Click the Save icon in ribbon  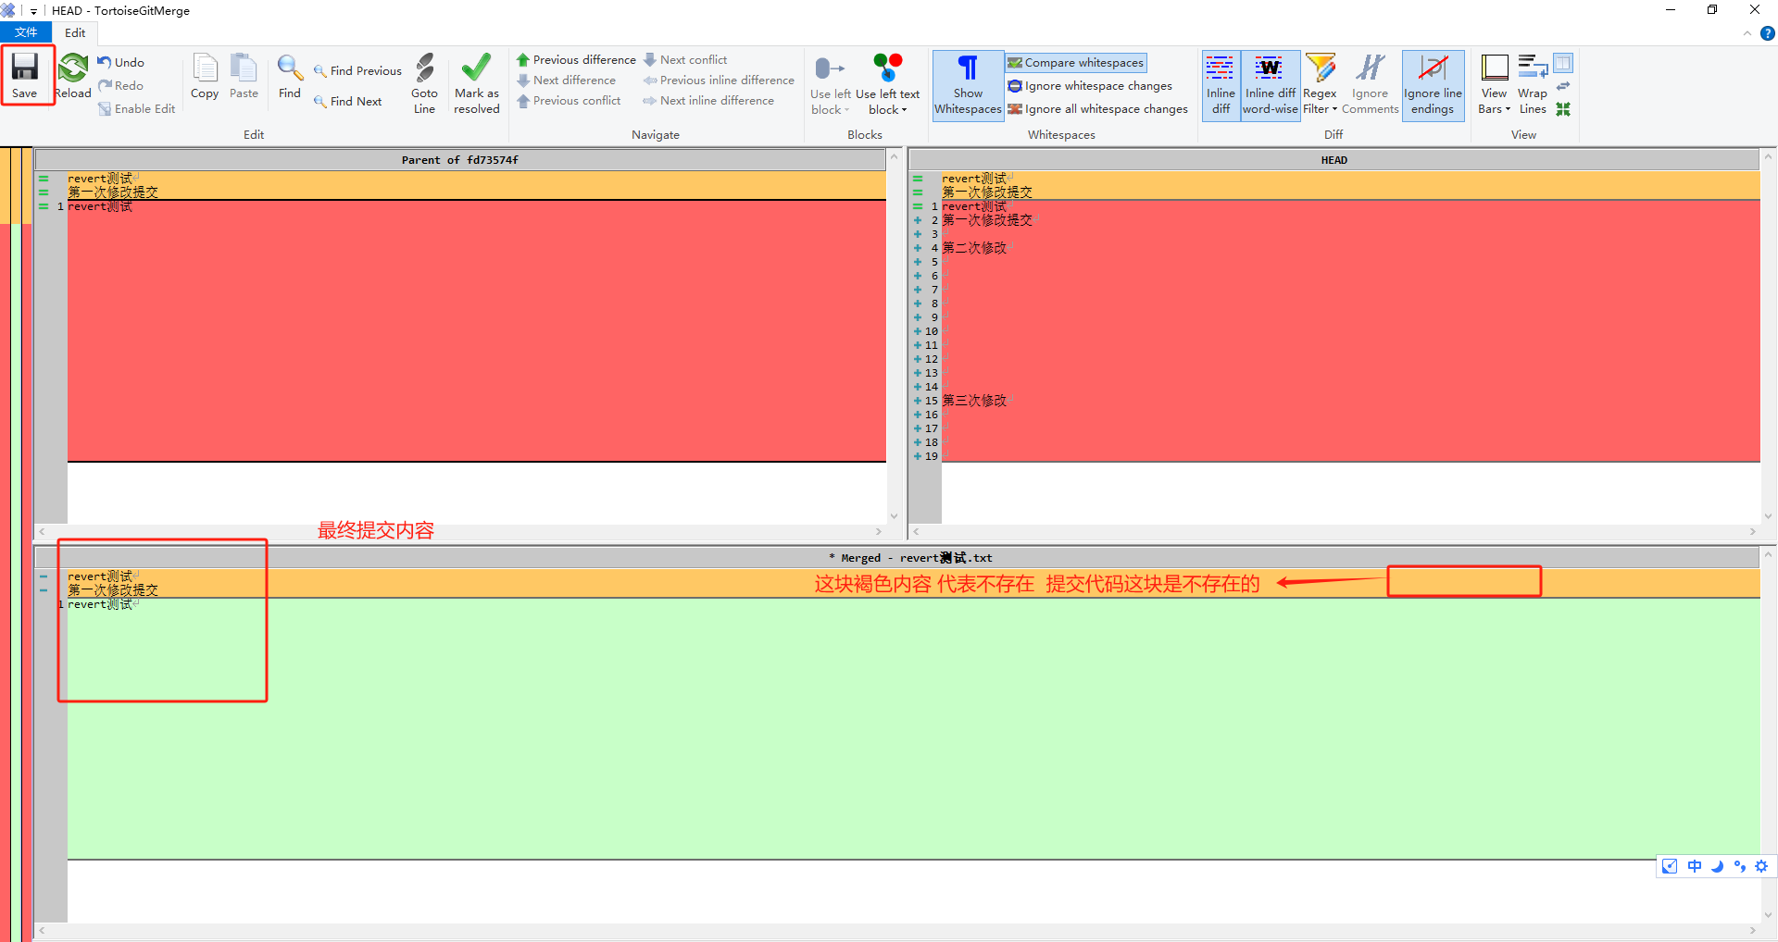25,75
